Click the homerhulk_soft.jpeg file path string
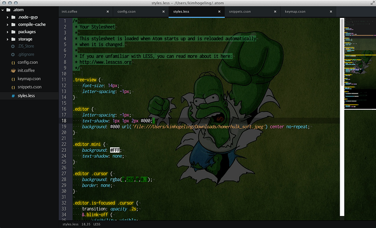The image size is (376, 228). (198, 127)
